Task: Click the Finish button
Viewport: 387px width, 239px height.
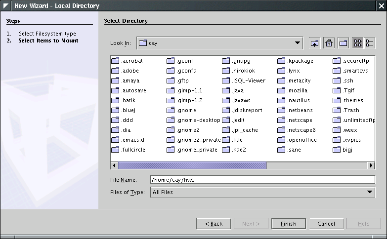Action: click(288, 224)
